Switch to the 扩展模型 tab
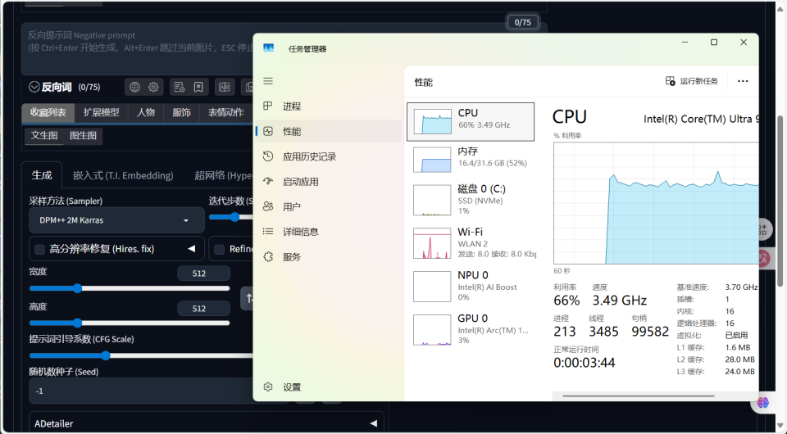787x434 pixels. pos(102,113)
